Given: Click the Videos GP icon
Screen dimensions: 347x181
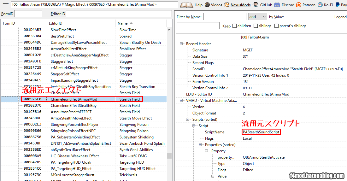Looking at the screenshot, I should pos(207,5).
